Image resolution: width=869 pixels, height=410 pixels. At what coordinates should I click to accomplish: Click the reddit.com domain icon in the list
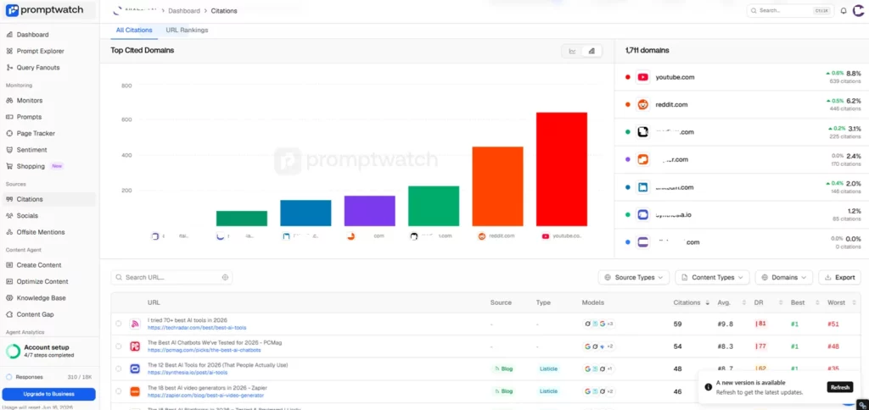(x=643, y=104)
